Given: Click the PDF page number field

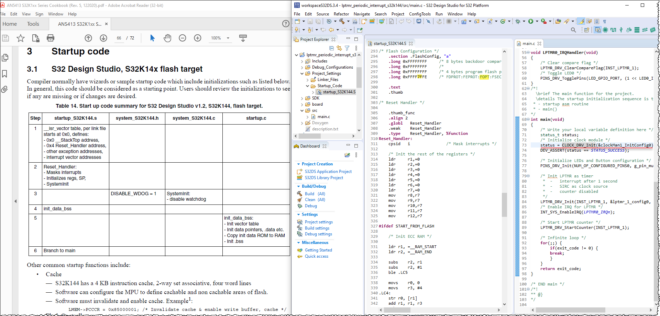Looking at the screenshot, I should (x=119, y=38).
